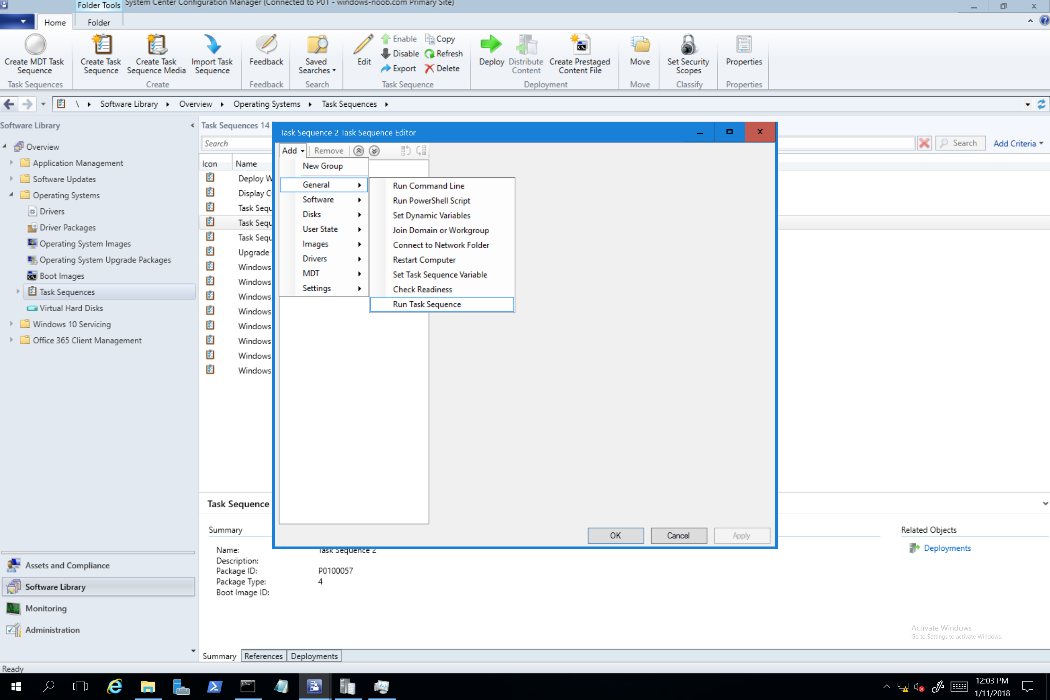This screenshot has height=700, width=1050.
Task: Click Export in the ribbon
Action: tap(398, 68)
